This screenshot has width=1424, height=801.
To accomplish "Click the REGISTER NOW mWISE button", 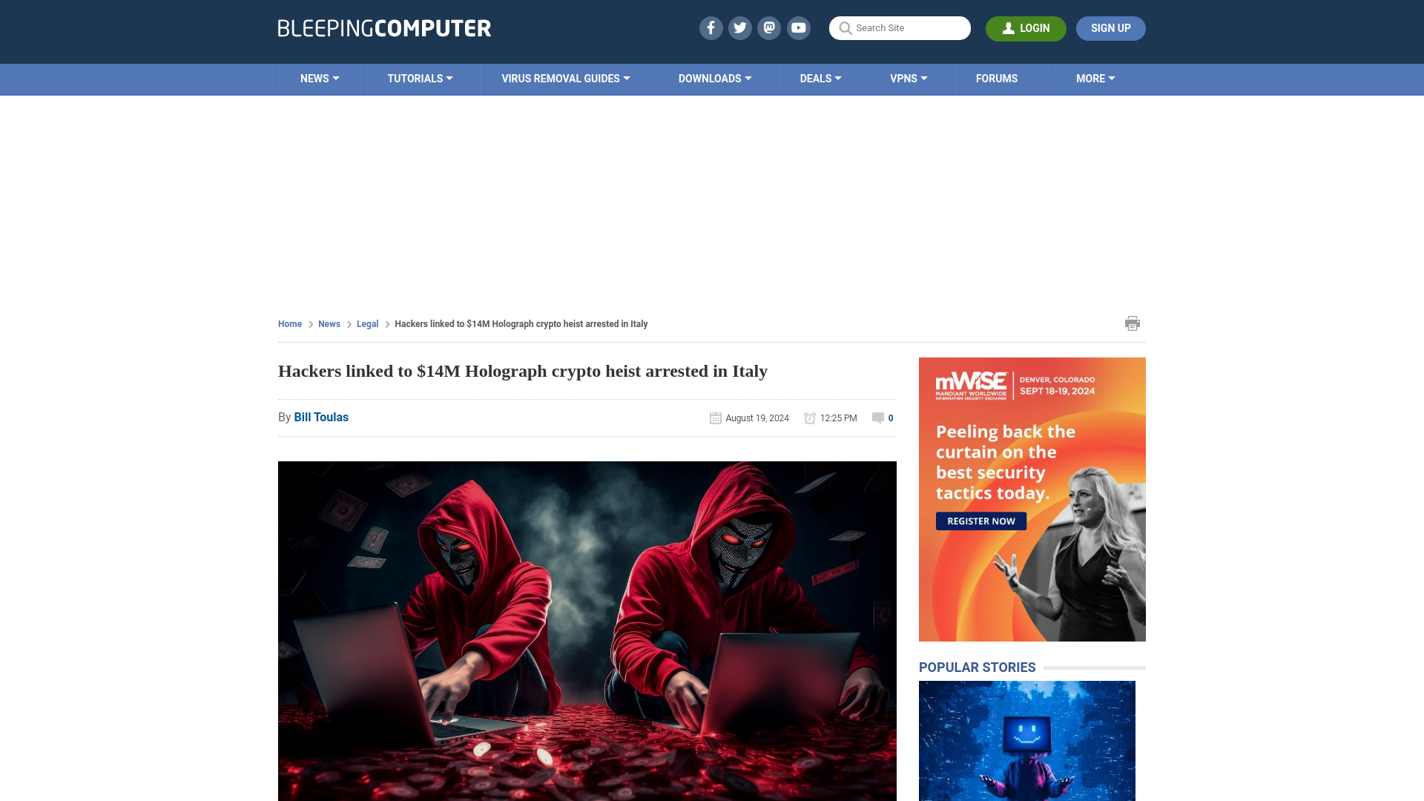I will pyautogui.click(x=981, y=521).
